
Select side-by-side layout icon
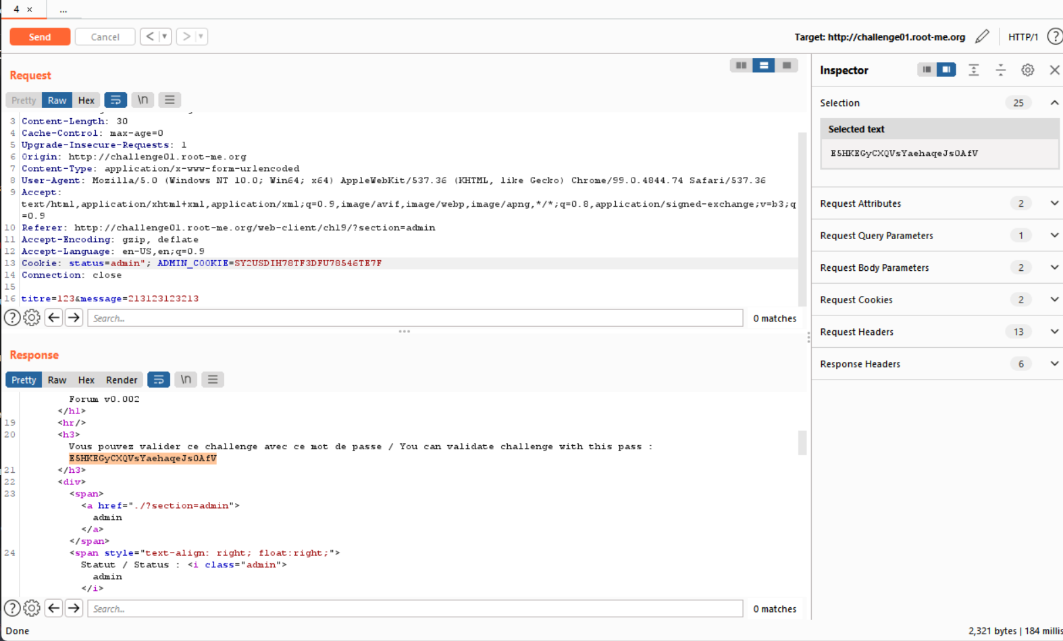point(741,66)
